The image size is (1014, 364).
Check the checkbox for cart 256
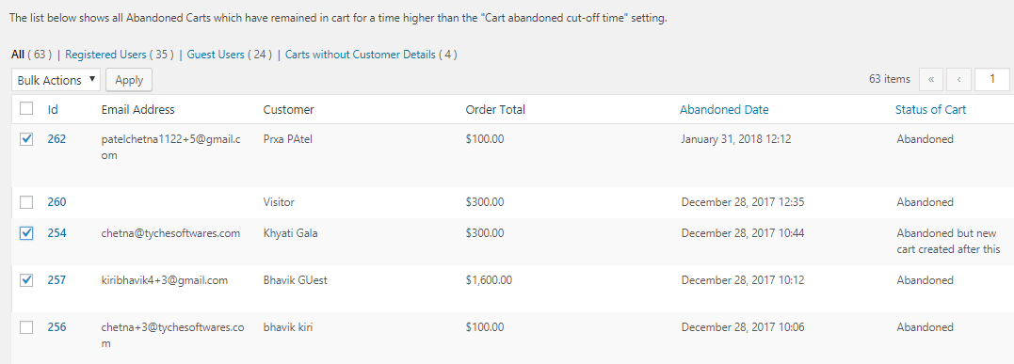click(x=26, y=327)
